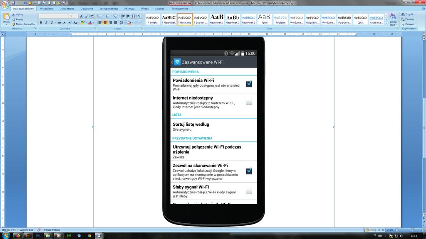Click the spelling check icon in status bar

(x=39, y=230)
